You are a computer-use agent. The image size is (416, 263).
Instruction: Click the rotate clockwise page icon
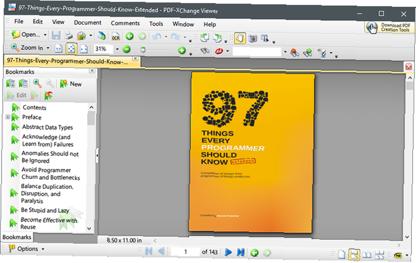point(217,38)
